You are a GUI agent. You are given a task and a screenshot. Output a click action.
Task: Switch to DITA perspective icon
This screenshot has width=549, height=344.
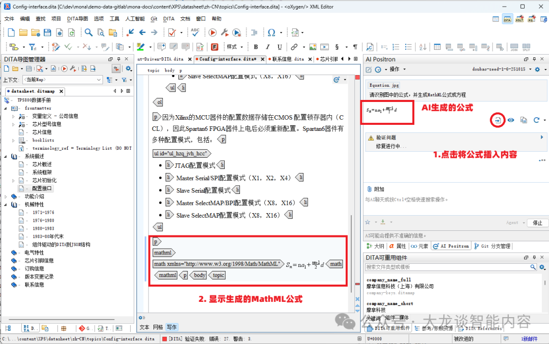[507, 19]
